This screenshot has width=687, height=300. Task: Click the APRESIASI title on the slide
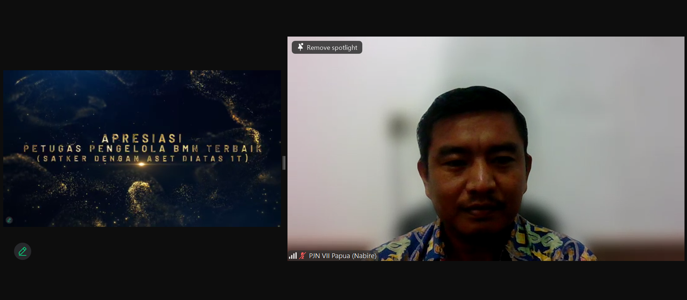(x=142, y=138)
